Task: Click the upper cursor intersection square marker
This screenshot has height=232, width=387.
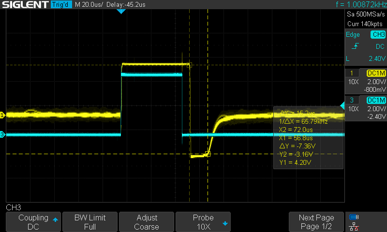Action: point(189,65)
